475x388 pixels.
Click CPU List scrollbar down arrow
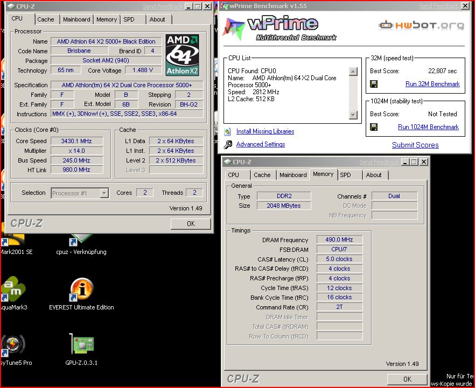click(x=353, y=115)
